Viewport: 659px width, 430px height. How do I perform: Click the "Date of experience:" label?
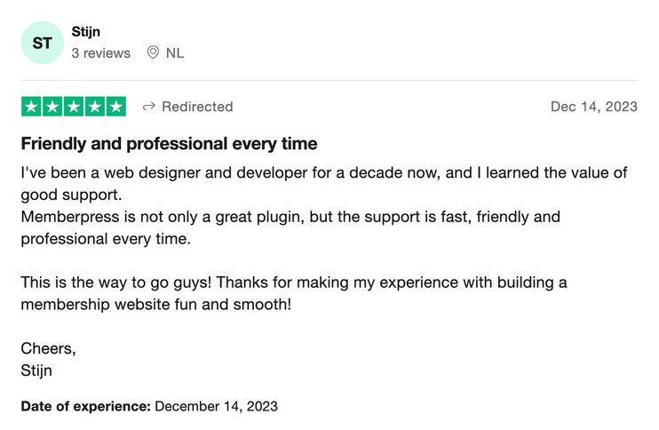pyautogui.click(x=85, y=407)
